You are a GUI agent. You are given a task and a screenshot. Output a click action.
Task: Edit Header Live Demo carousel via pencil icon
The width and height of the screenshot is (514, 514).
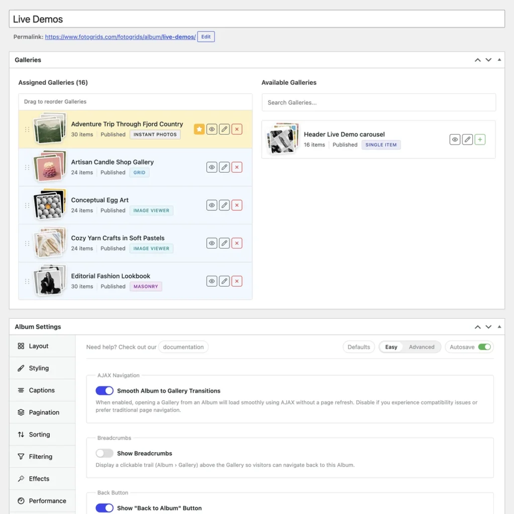(x=467, y=140)
